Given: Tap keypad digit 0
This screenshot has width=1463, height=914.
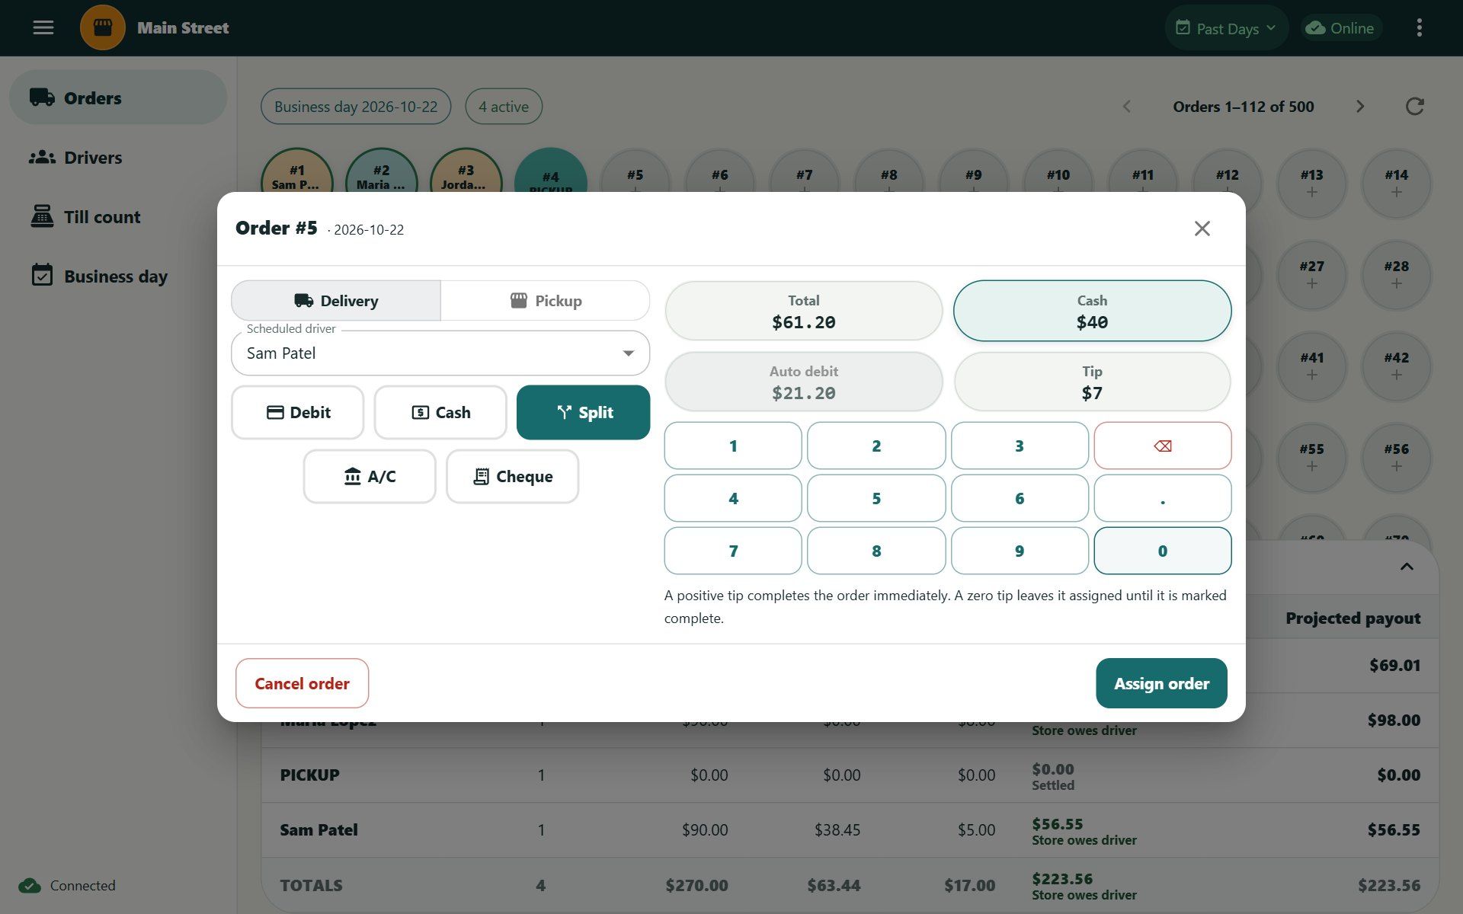Looking at the screenshot, I should (1162, 551).
